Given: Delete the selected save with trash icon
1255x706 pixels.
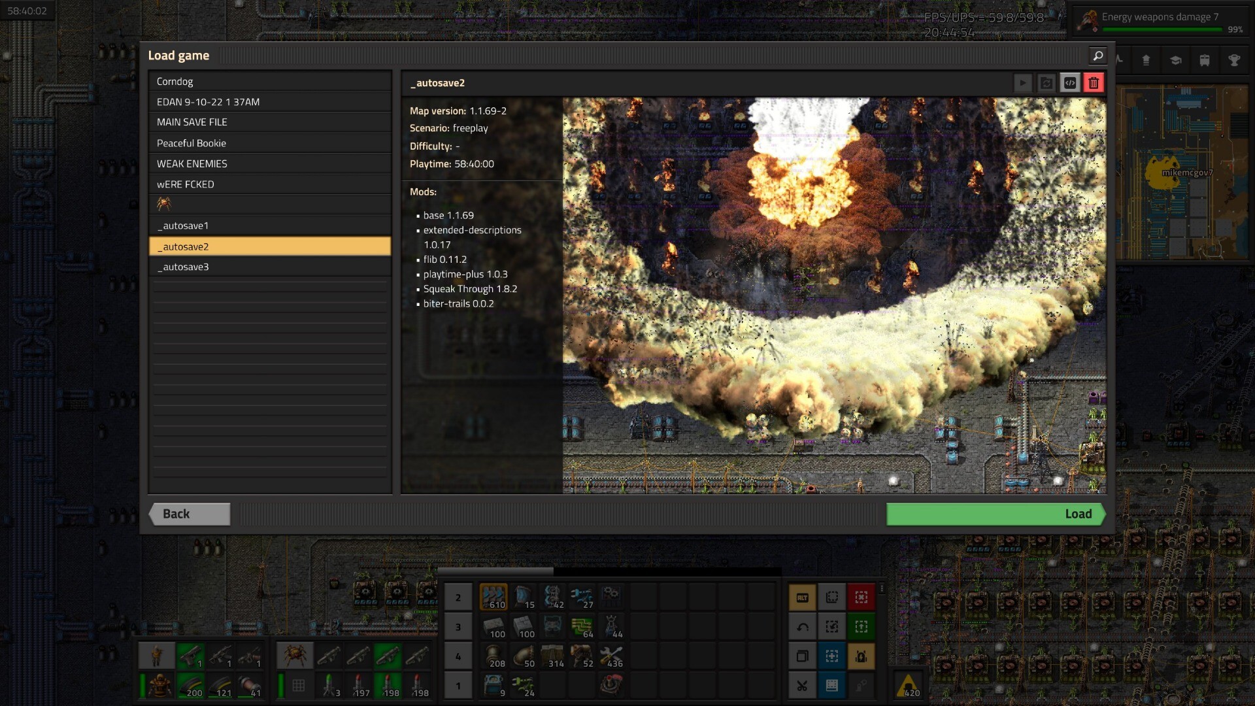Looking at the screenshot, I should click(1094, 83).
